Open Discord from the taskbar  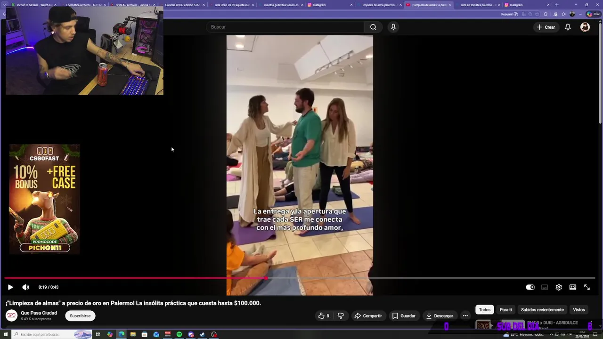[191, 334]
